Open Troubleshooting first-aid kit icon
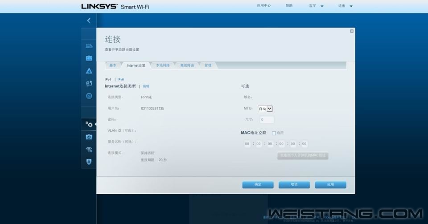 pyautogui.click(x=89, y=137)
